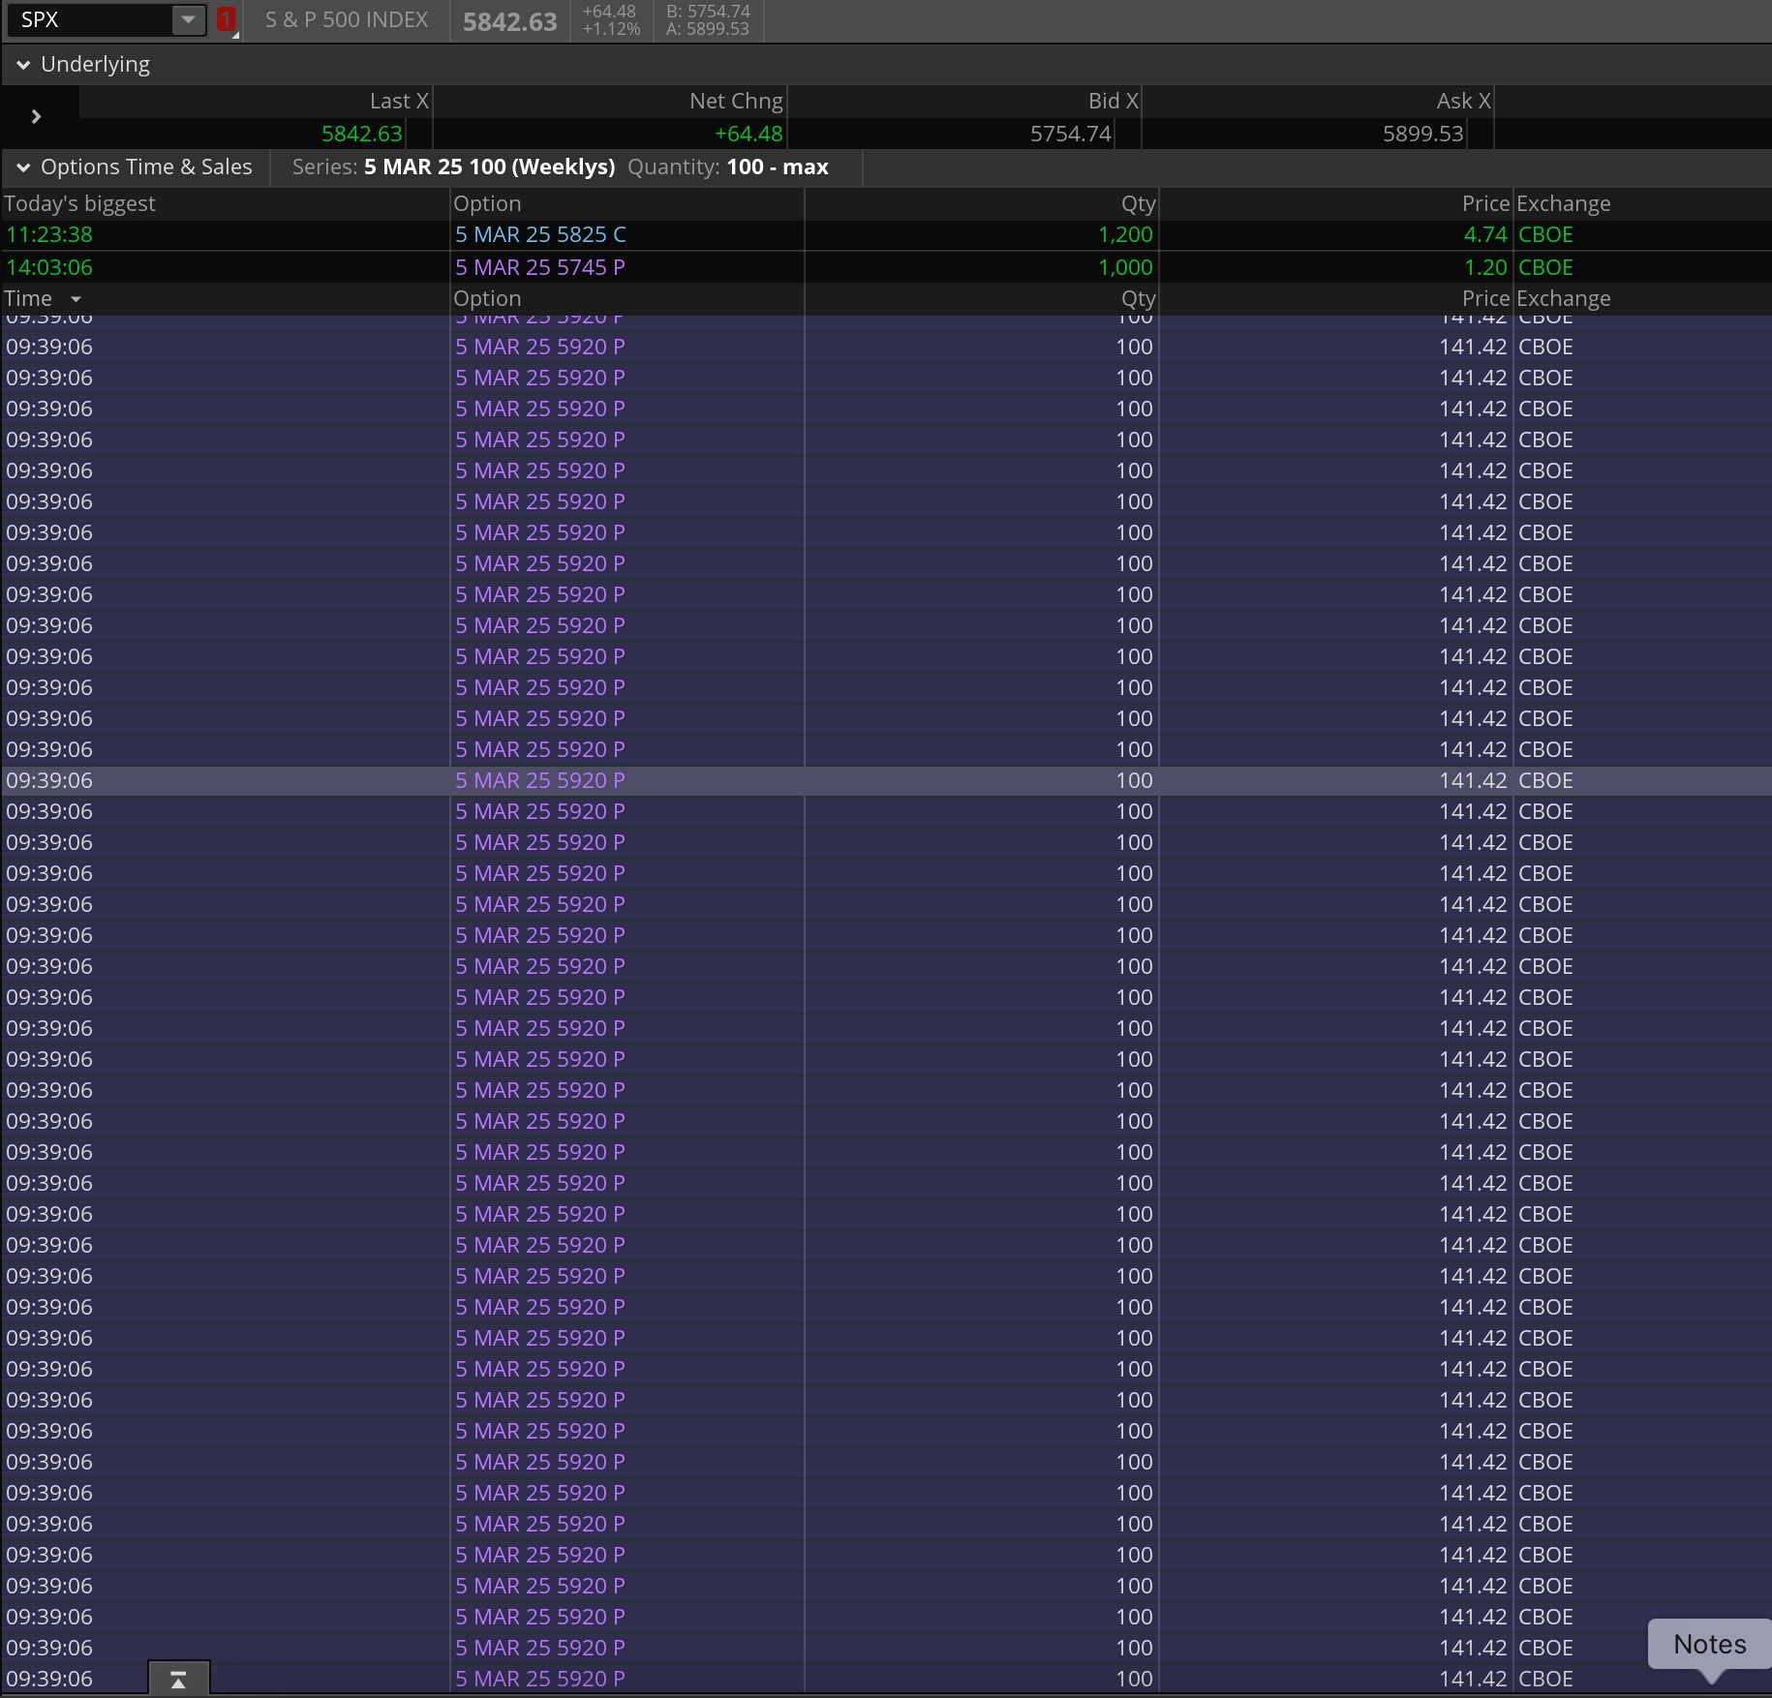This screenshot has height=1698, width=1772.
Task: Select the bid value 5754.74 cell
Action: 1070,134
